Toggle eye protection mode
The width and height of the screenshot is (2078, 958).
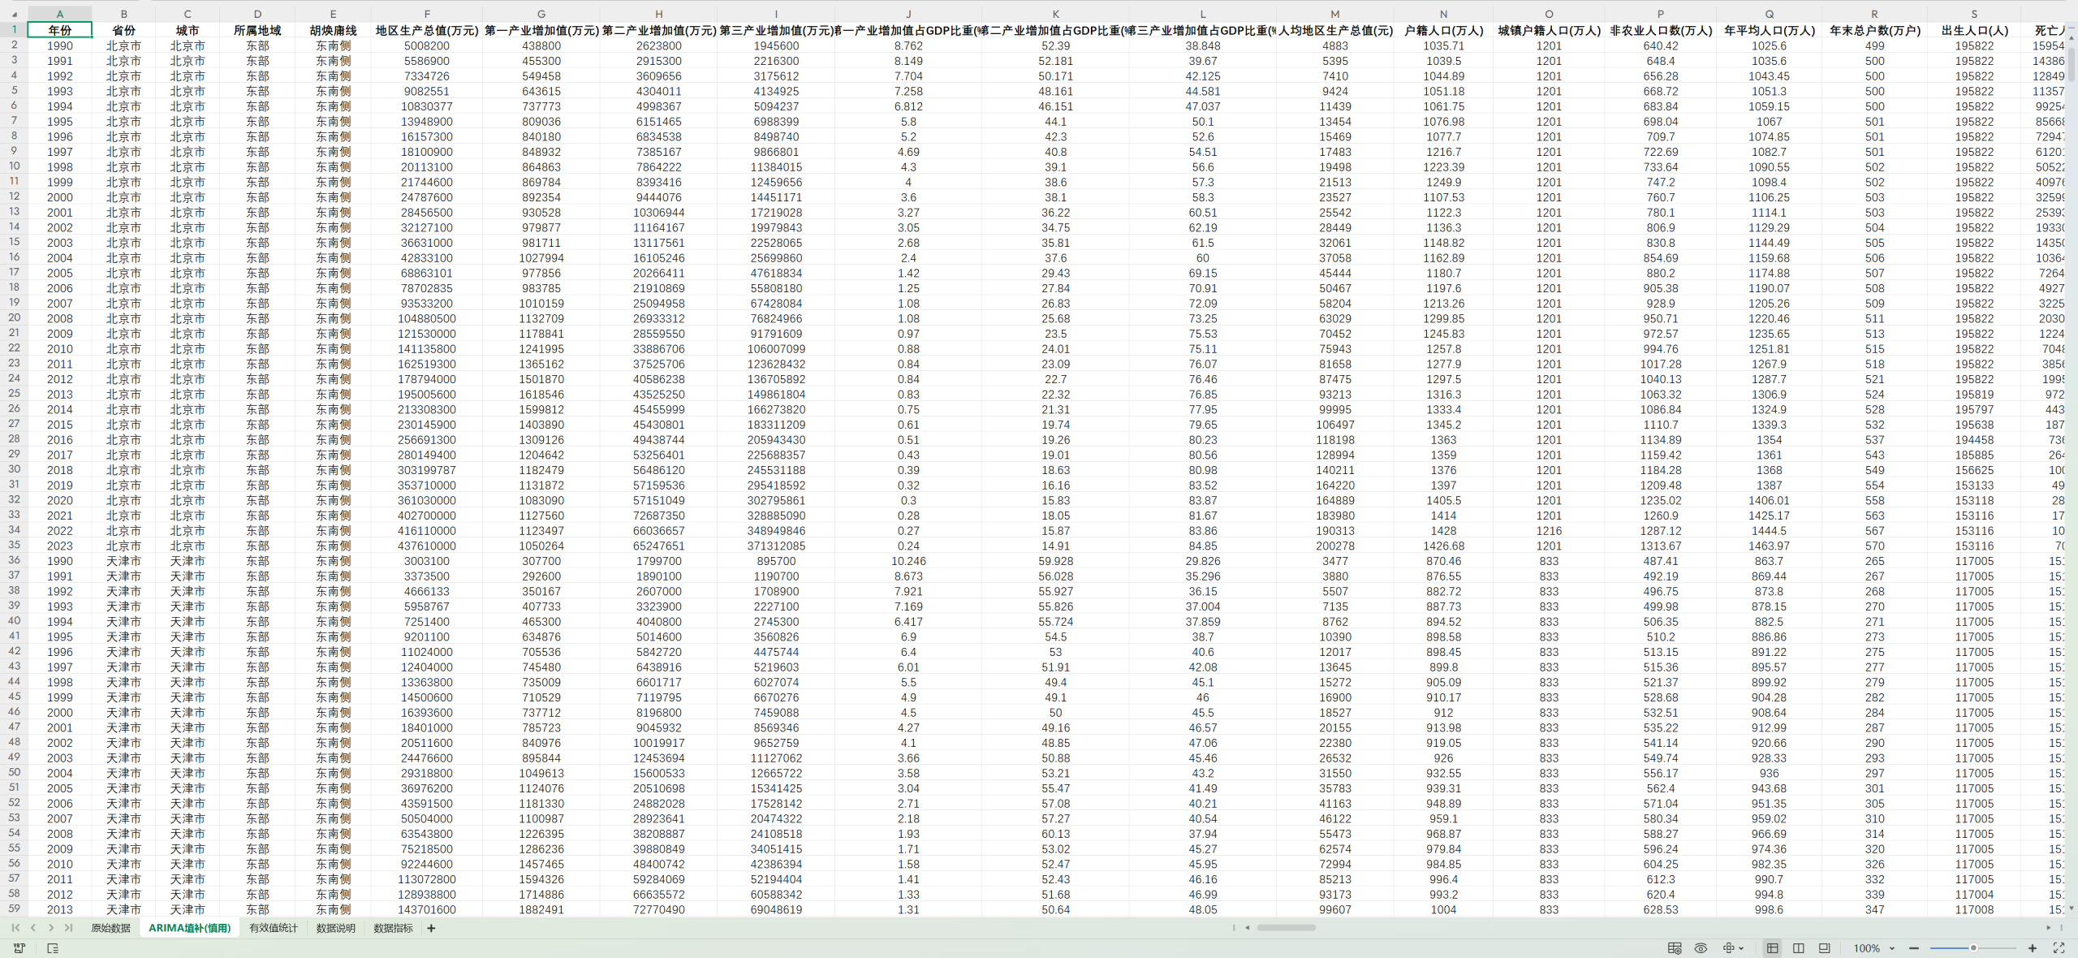click(1701, 948)
